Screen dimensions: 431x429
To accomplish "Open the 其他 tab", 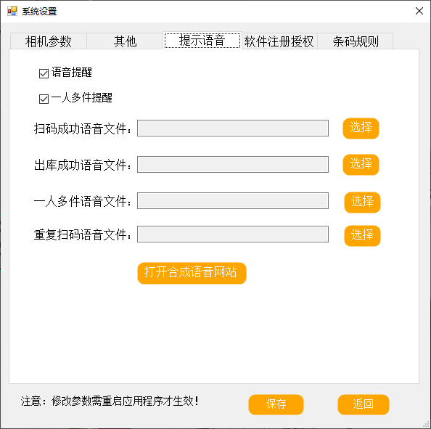I will 125,41.
